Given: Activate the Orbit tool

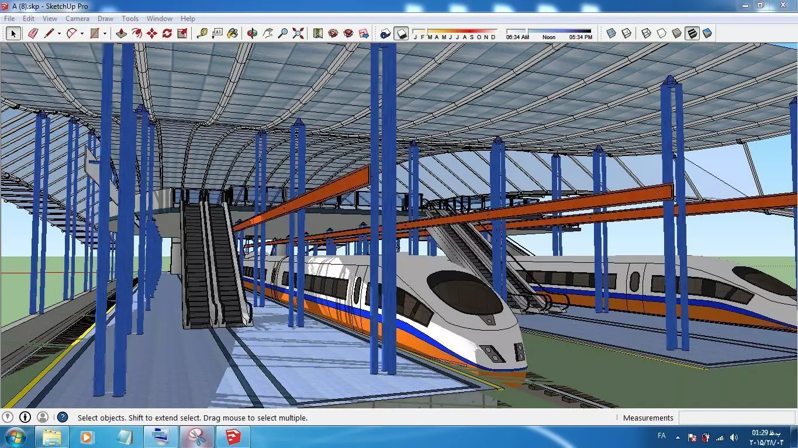Looking at the screenshot, I should tap(253, 33).
